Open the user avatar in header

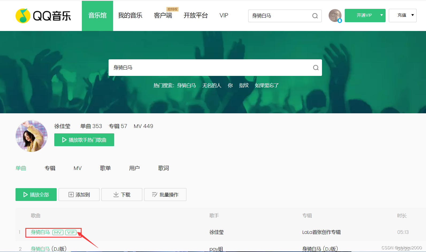tap(335, 15)
